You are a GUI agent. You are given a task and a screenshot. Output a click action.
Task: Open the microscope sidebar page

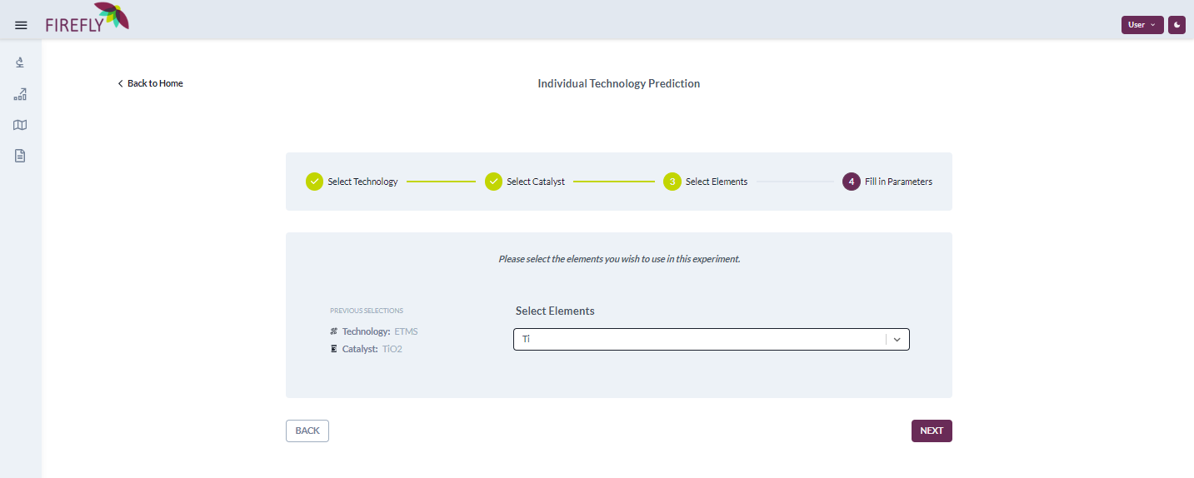point(21,62)
